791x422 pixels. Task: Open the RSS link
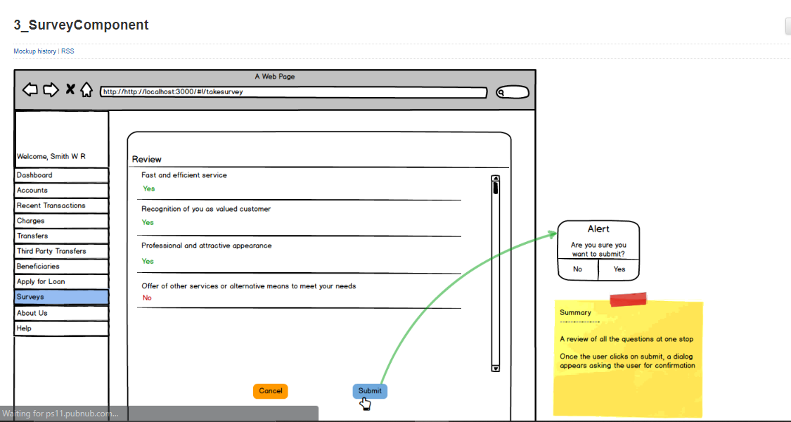click(67, 51)
